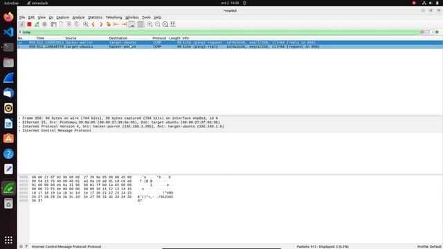Jump to the last packet icon
The width and height of the screenshot is (443, 249).
point(124,24)
